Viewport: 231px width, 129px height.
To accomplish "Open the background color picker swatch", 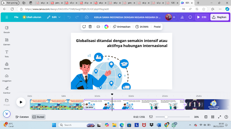I will pyautogui.click(x=106, y=27).
